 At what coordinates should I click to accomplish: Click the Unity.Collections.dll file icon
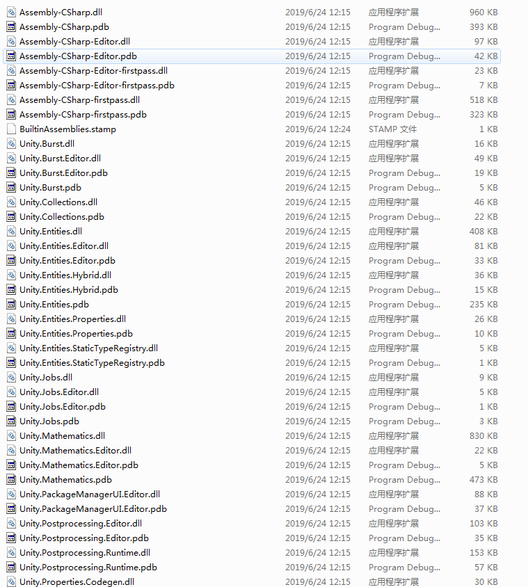(x=12, y=202)
